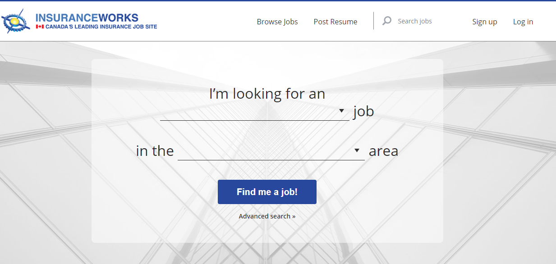Open the Sign up page

coord(485,22)
